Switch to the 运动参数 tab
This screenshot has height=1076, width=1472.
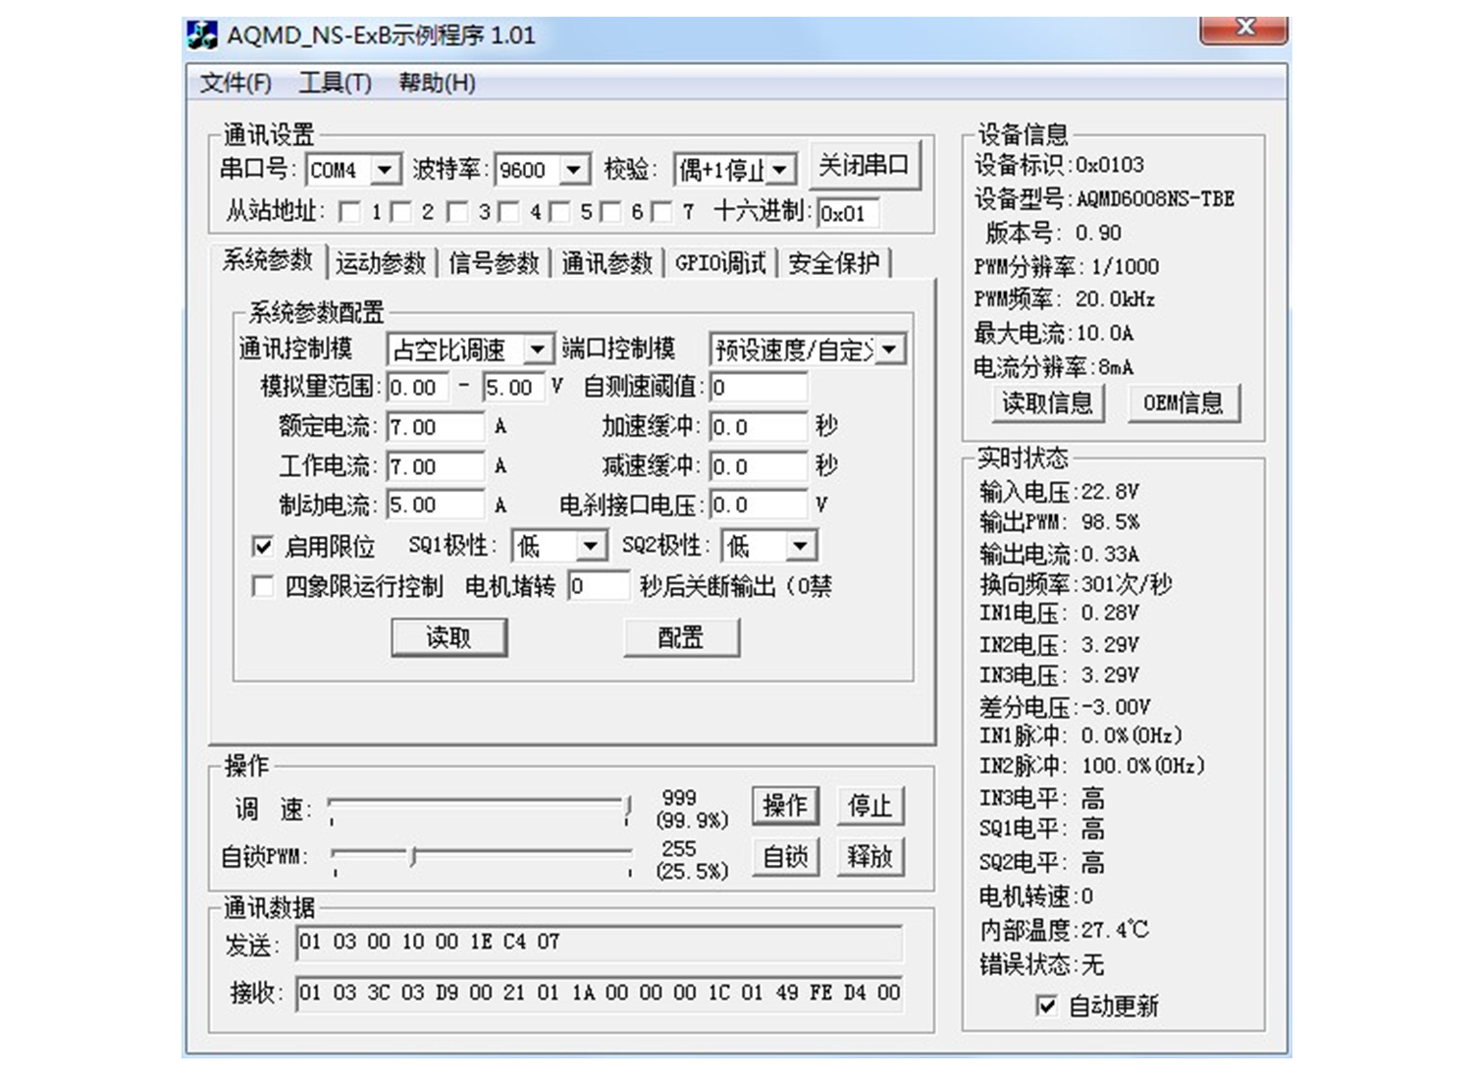pos(381,263)
